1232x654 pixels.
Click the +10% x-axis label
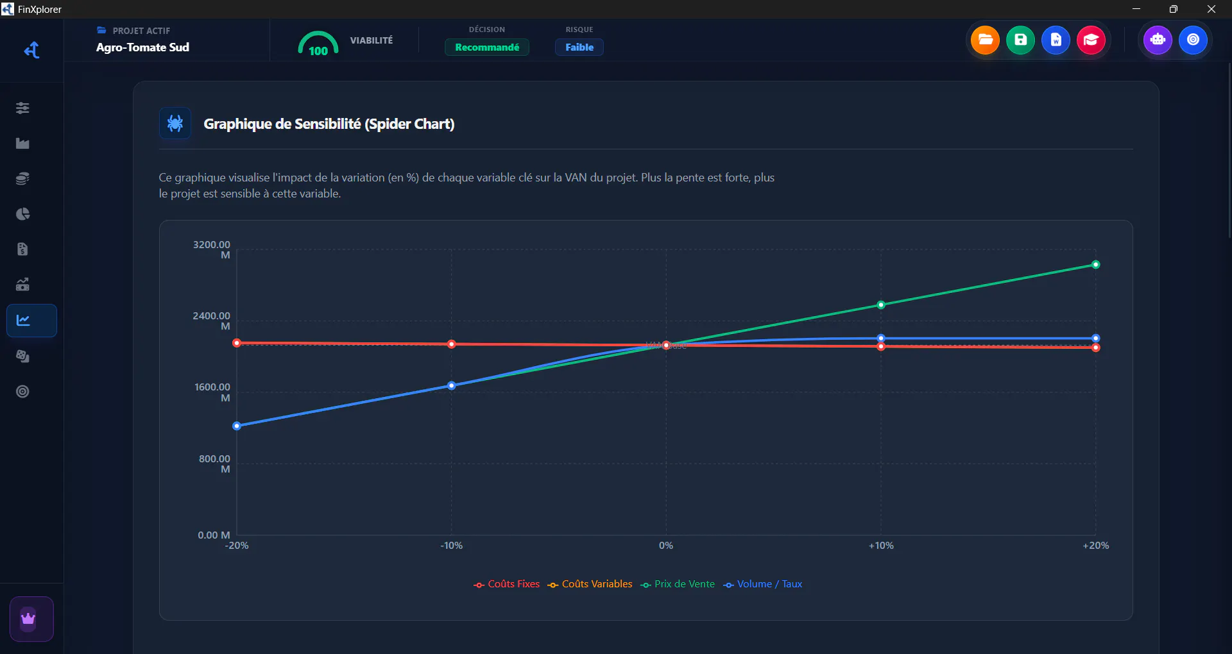pos(881,546)
